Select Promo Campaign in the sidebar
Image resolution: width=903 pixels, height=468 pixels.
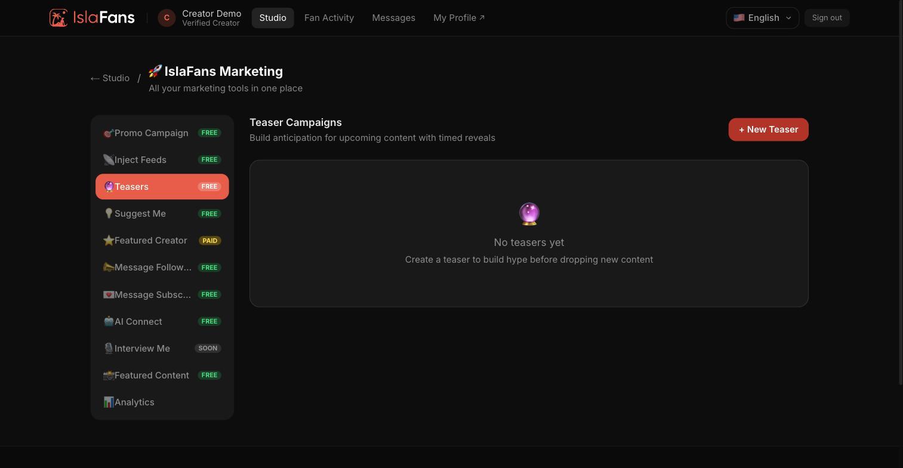(x=162, y=133)
